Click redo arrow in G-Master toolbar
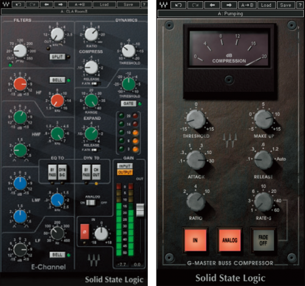The image size is (305, 286). (x=195, y=5)
